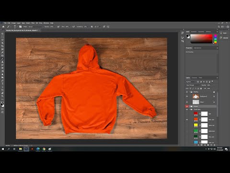Viewport: 230px width, 173px height.
Task: Switch to the Adjustments tab
Action: 197,48
